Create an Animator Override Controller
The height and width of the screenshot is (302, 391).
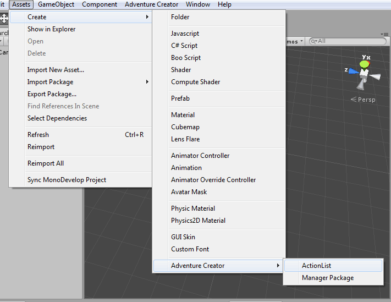tap(219, 180)
